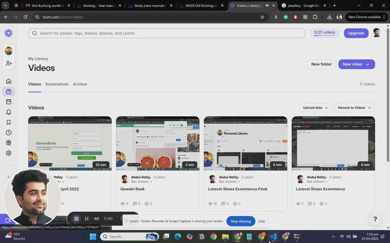Click the Windows taskbar search box
Image resolution: width=390 pixels, height=243 pixels.
pos(129,237)
